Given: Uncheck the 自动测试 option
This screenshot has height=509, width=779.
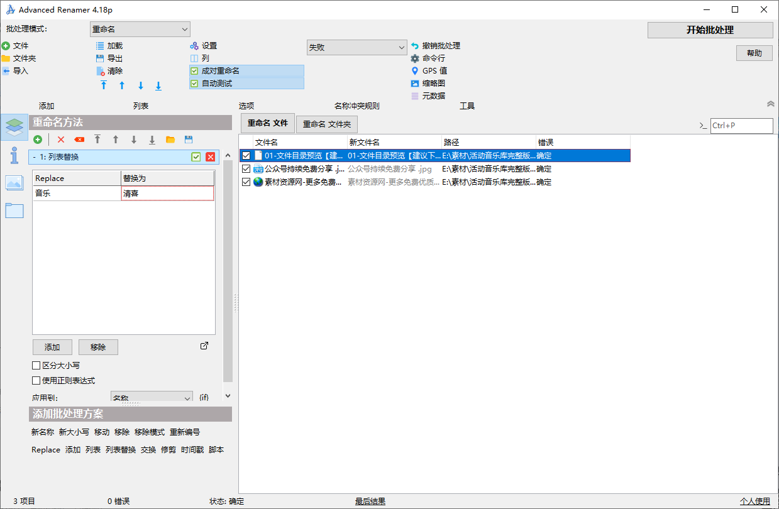Looking at the screenshot, I should (x=194, y=83).
